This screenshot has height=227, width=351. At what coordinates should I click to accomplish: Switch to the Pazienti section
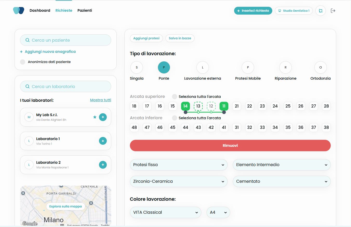85,10
